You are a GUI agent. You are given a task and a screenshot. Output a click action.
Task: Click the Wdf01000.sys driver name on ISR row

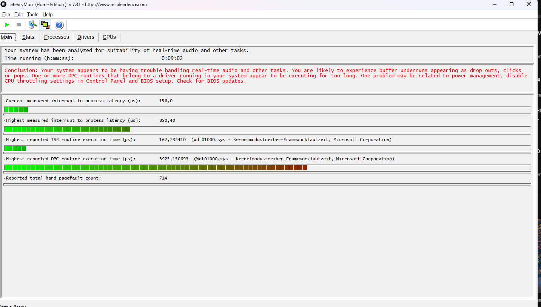210,140
